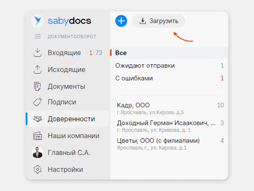
Task: Click the profile avatar photo thumbnail
Action: (37, 153)
